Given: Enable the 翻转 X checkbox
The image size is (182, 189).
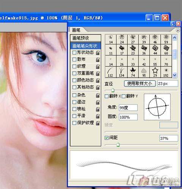Looking at the screenshot, I should click(107, 96).
